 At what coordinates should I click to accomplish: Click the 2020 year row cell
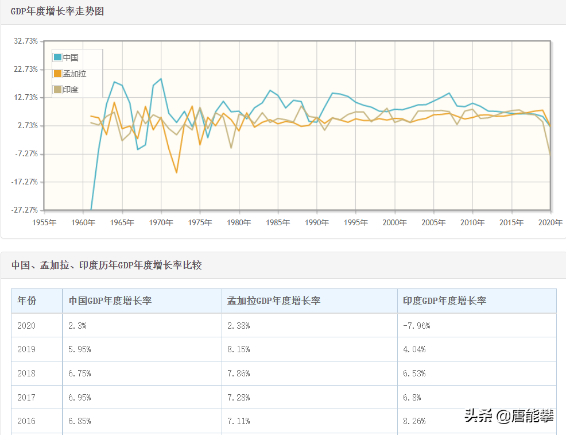(26, 325)
